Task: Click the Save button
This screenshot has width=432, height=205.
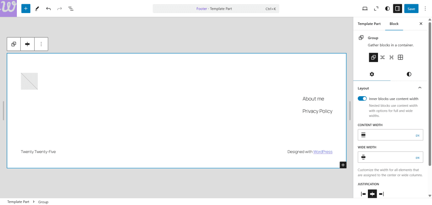Action: click(411, 8)
